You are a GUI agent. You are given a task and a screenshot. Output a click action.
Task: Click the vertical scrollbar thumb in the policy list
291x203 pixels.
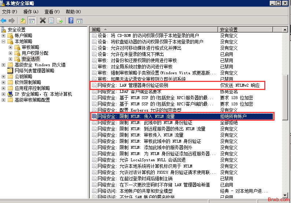285,97
